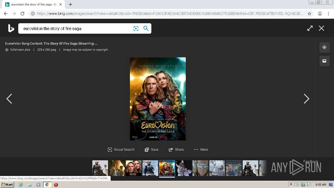Save this image to collection
This screenshot has height=188, width=334.
(x=152, y=150)
